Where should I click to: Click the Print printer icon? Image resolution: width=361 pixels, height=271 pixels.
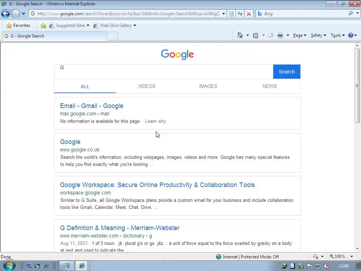click(280, 35)
